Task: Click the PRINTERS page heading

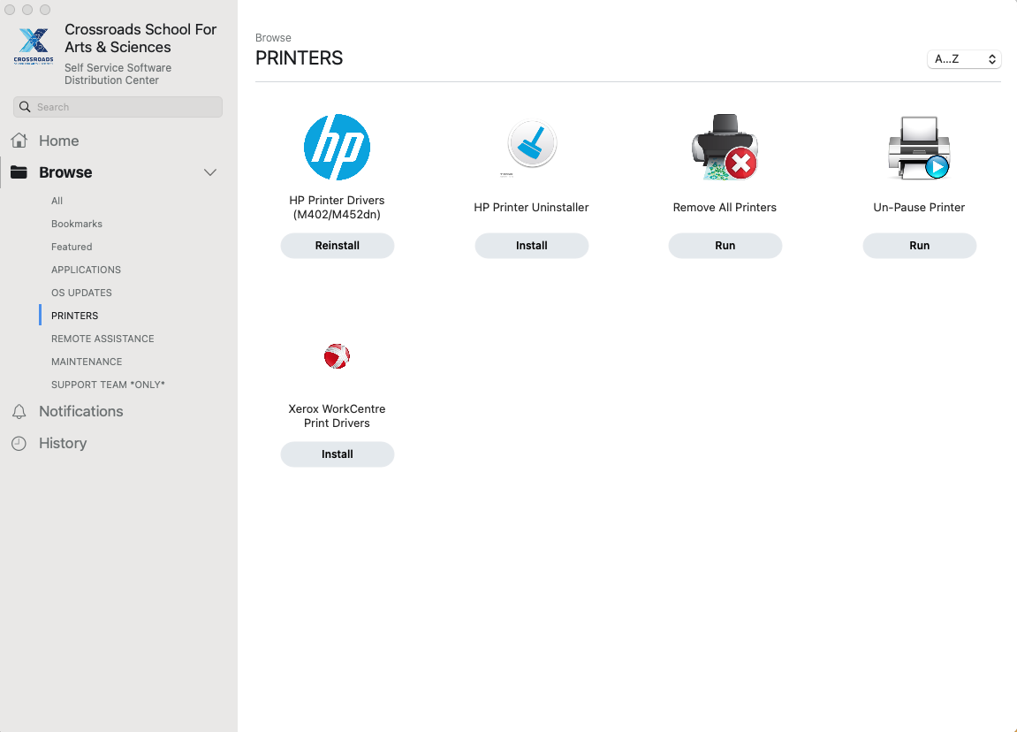Action: point(299,58)
